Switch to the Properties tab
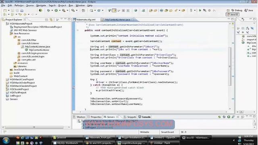 (95, 117)
